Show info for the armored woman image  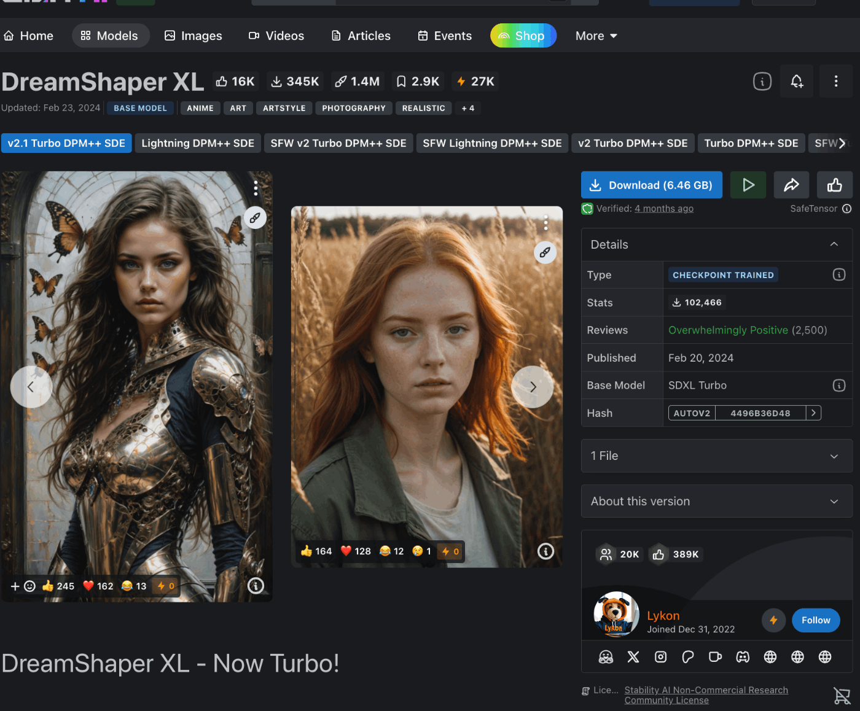pos(256,586)
